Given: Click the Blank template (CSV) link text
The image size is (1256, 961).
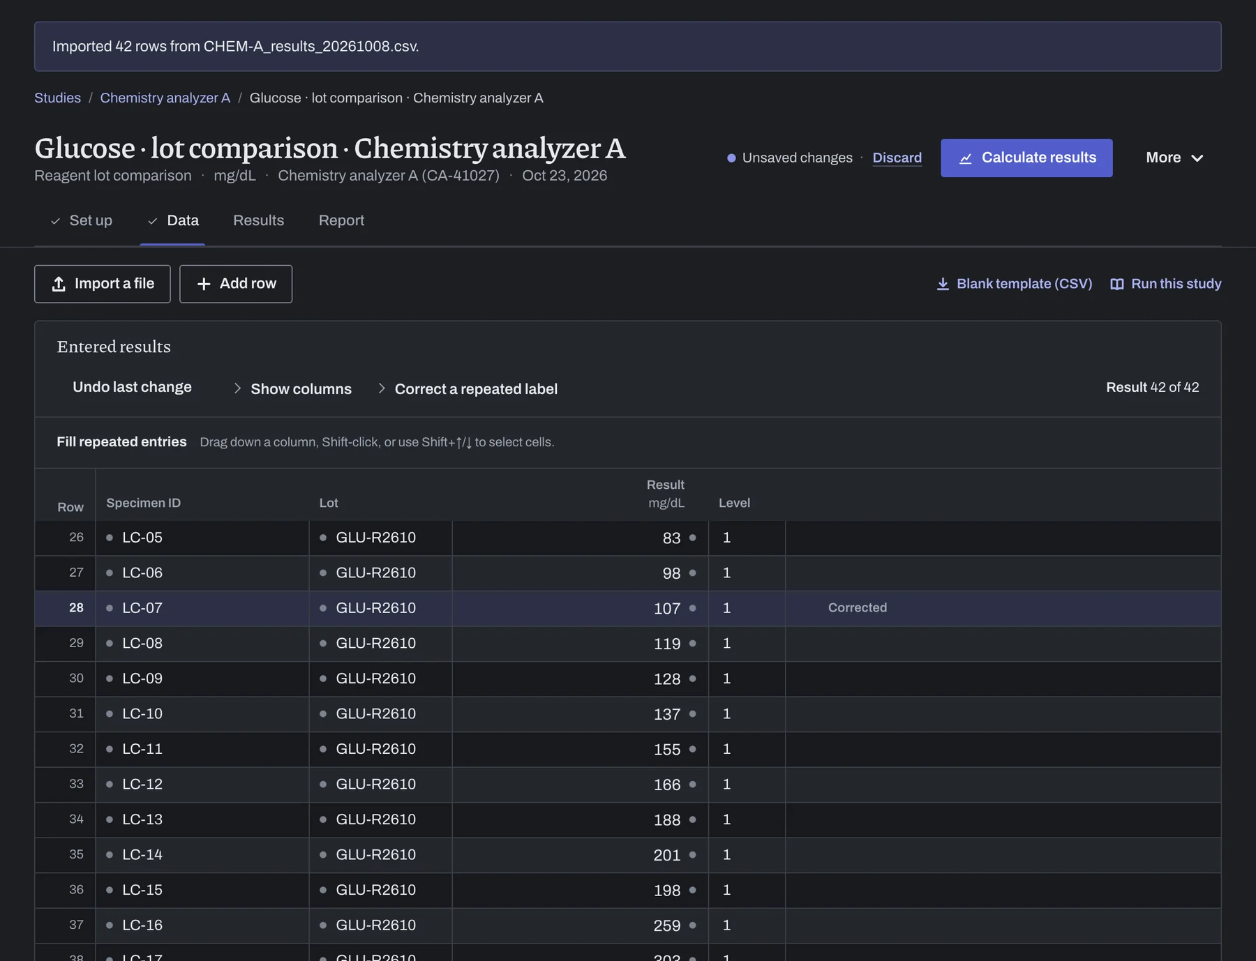Looking at the screenshot, I should (x=1024, y=284).
